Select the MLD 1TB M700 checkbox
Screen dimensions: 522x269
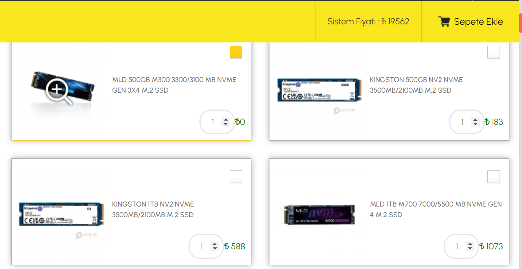[x=494, y=177]
